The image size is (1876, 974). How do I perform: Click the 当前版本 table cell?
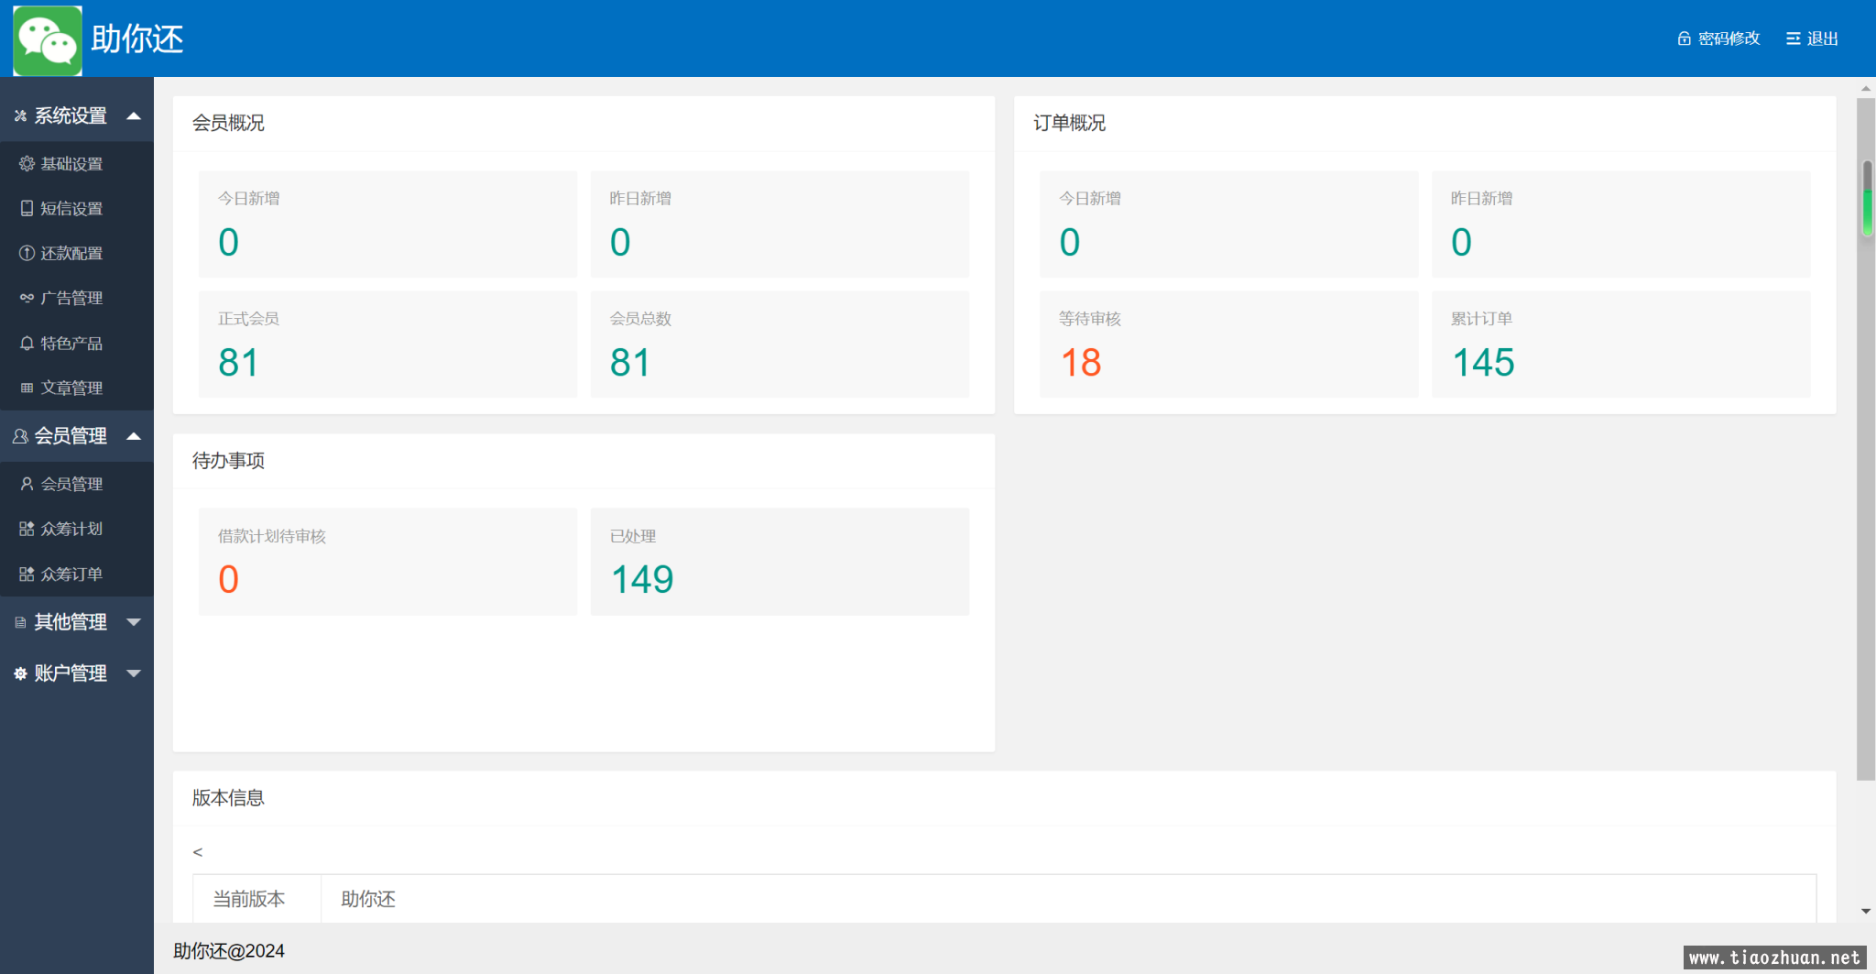coord(256,899)
